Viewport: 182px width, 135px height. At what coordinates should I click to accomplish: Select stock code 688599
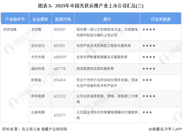tap(60, 57)
